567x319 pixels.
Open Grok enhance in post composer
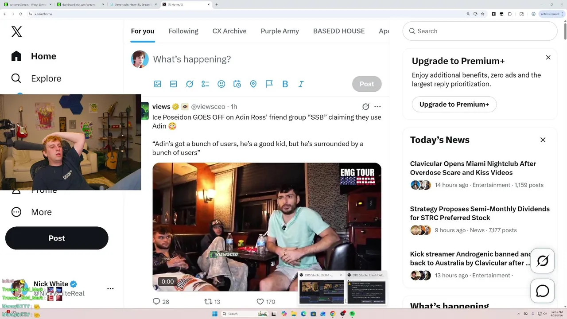(x=190, y=84)
